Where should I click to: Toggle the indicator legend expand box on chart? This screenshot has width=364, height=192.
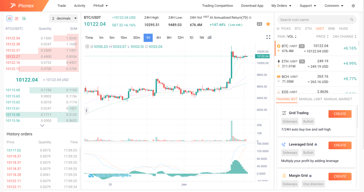87,46
